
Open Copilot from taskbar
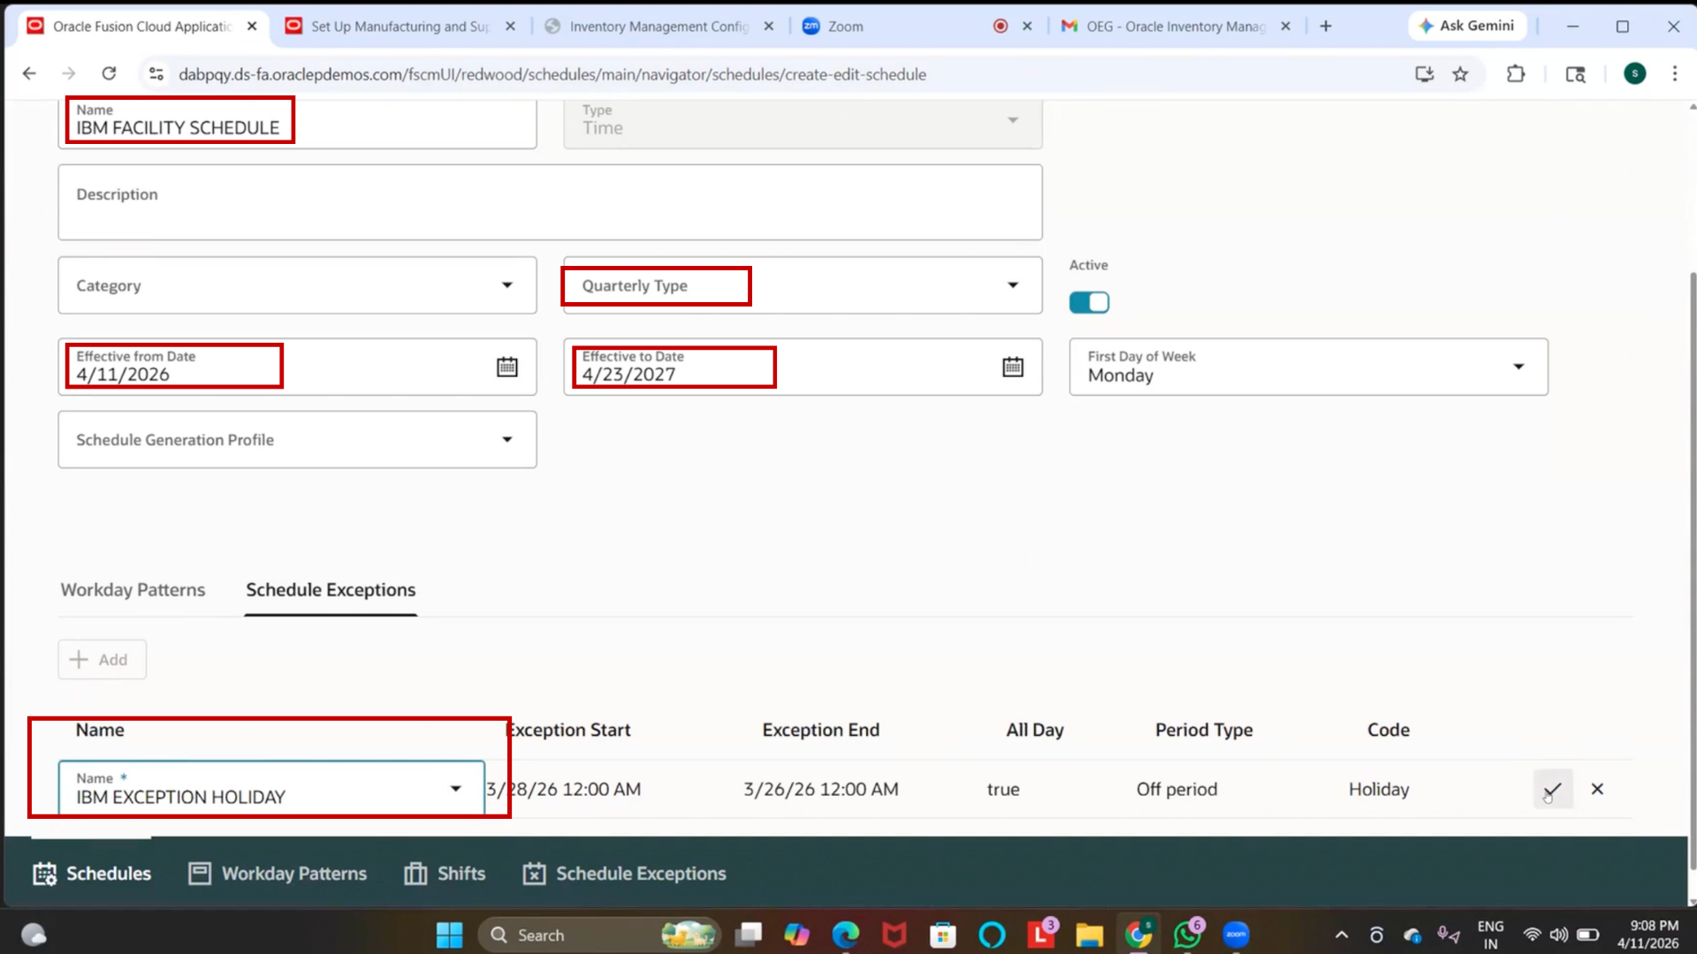(796, 935)
